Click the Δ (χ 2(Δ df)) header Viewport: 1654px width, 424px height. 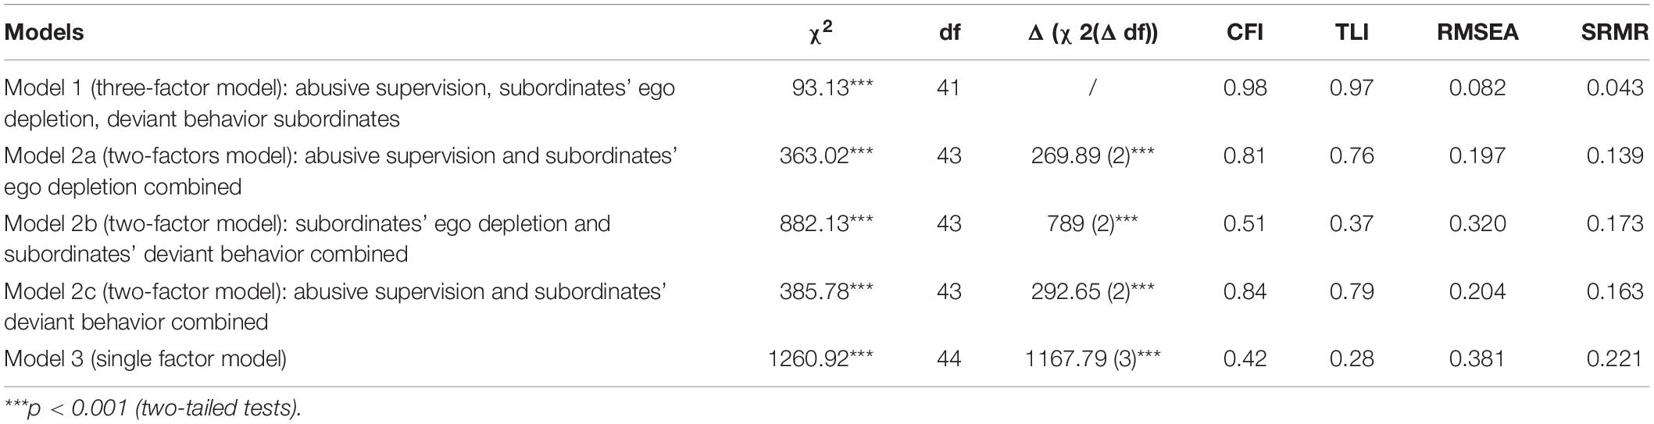click(1092, 32)
